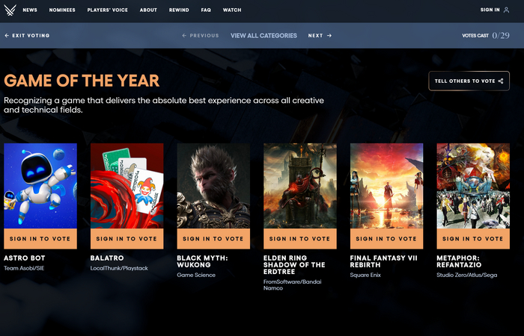Select the Astro Bot cover image

point(40,186)
